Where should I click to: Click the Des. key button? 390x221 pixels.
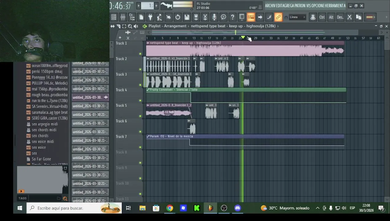pos(340,17)
